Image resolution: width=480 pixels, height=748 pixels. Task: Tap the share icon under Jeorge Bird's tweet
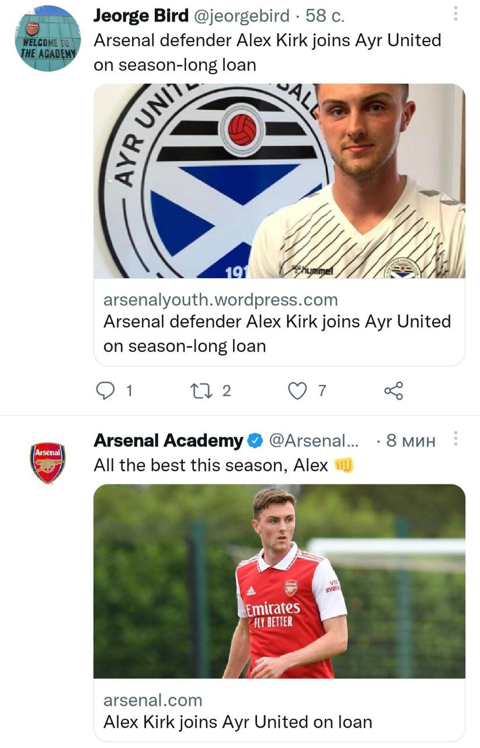click(394, 391)
